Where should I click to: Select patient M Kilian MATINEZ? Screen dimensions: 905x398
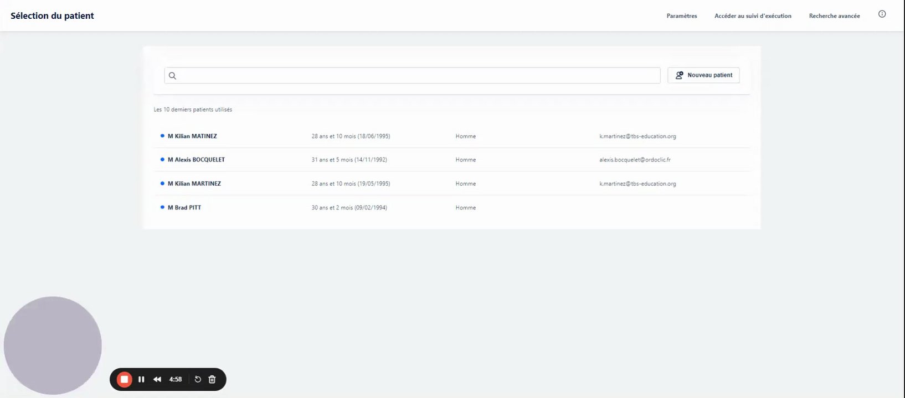(452, 136)
